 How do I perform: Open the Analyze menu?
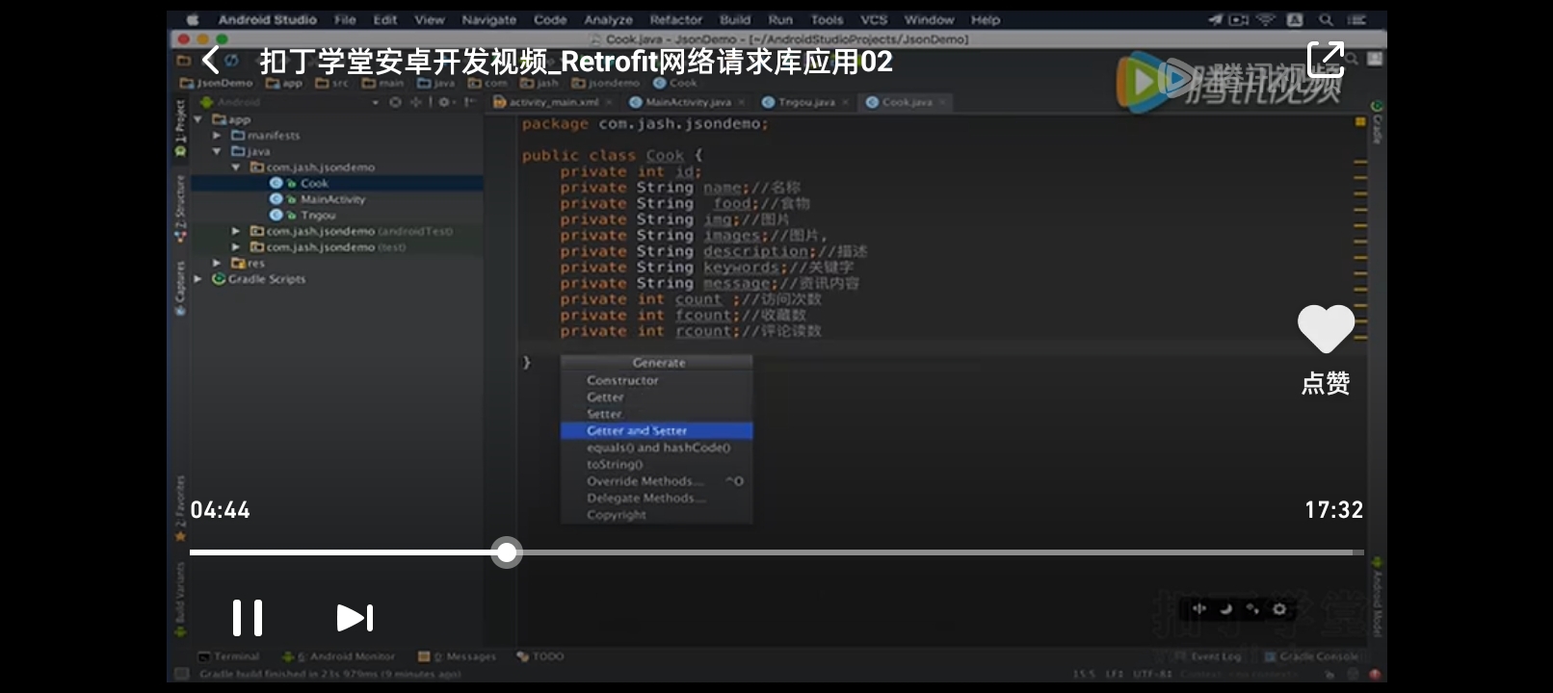coord(608,19)
